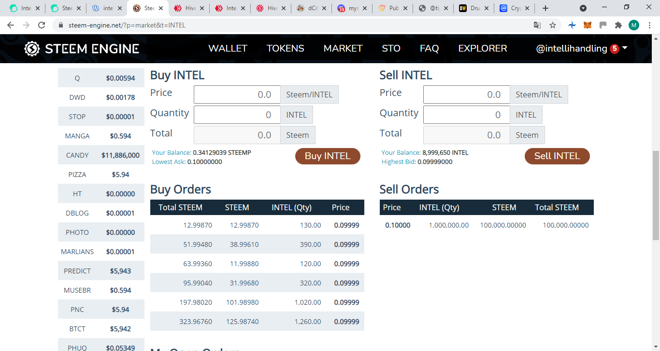660x351 pixels.
Task: Go back using the browser back arrow
Action: pos(11,25)
